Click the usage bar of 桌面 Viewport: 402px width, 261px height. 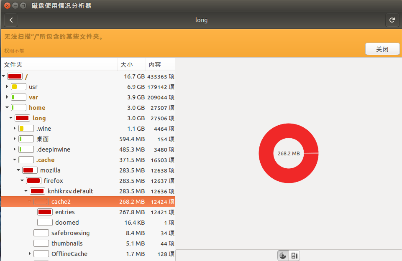tap(26, 139)
